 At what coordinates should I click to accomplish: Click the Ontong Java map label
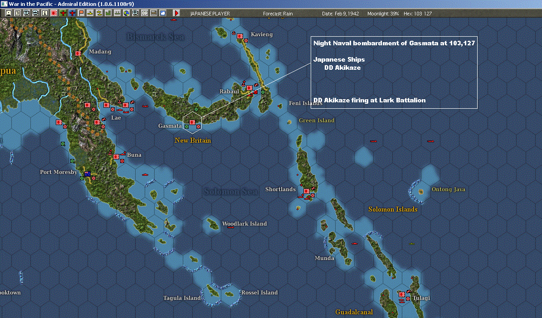tap(448, 189)
